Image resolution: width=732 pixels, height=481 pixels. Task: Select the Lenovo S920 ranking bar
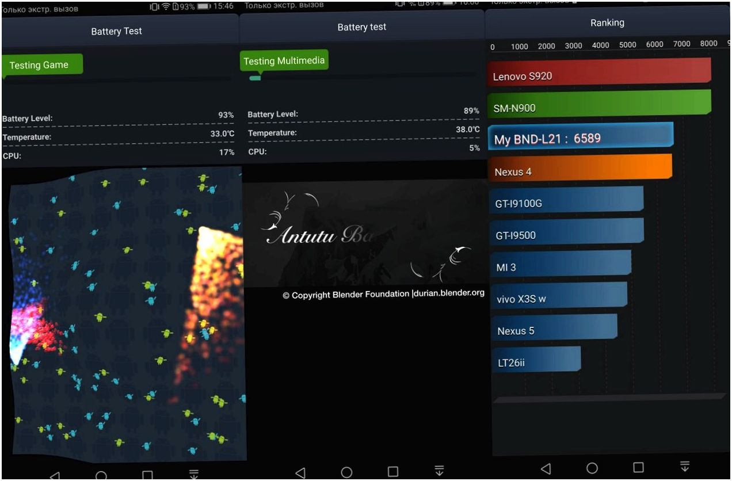[x=600, y=72]
